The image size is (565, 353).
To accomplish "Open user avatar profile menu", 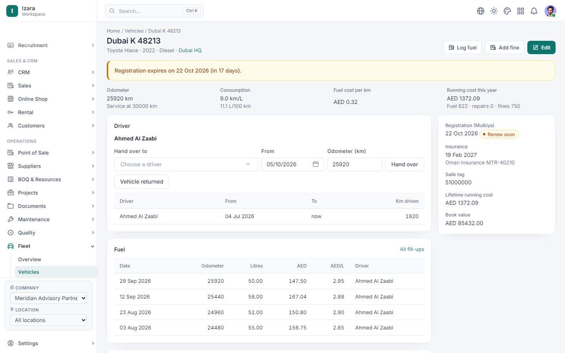I will (550, 11).
